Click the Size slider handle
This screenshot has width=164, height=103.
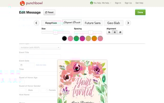tap(56, 32)
